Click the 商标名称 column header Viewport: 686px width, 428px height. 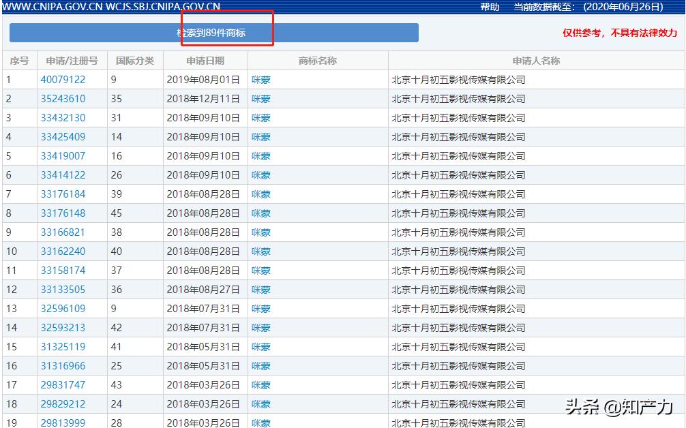(318, 61)
